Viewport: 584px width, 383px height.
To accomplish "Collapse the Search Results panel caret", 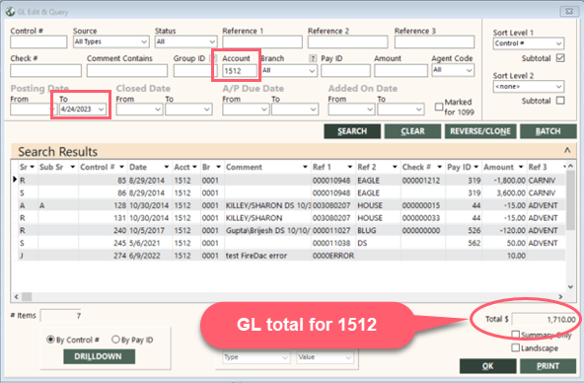I will point(567,150).
